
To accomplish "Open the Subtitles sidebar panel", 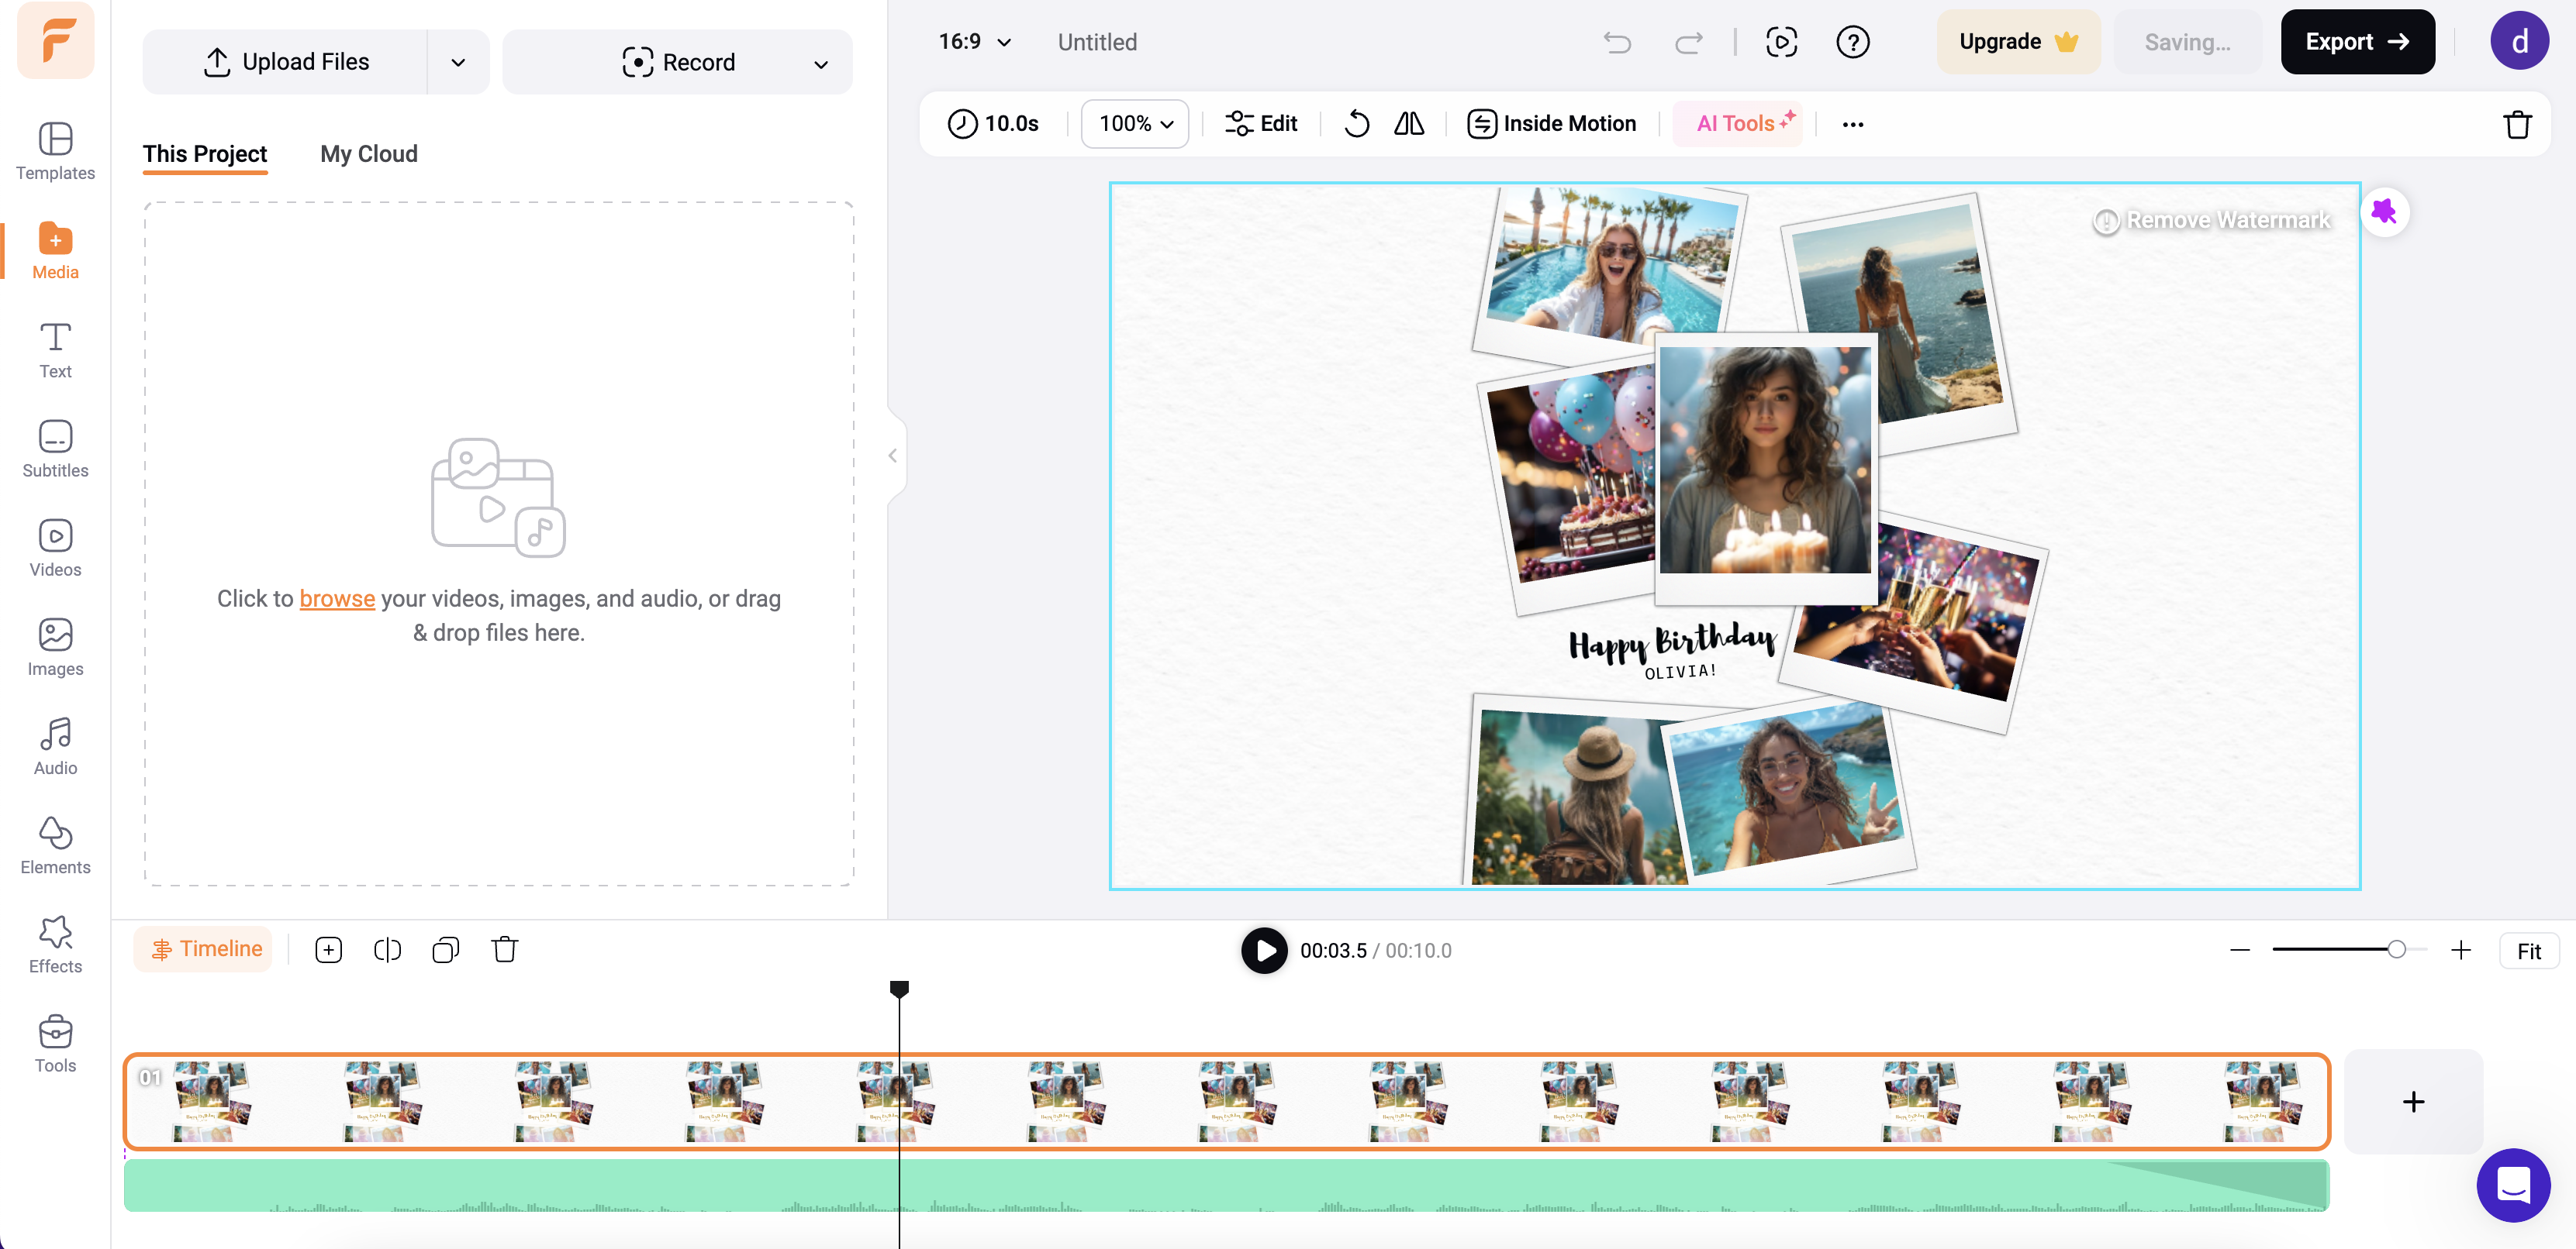I will [55, 449].
